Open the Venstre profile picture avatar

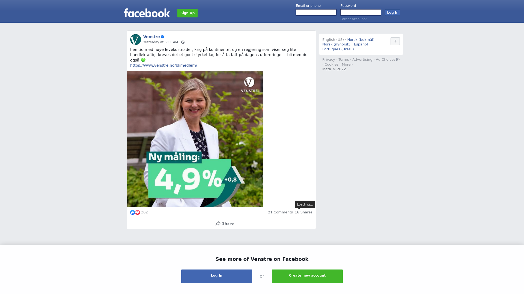136,39
